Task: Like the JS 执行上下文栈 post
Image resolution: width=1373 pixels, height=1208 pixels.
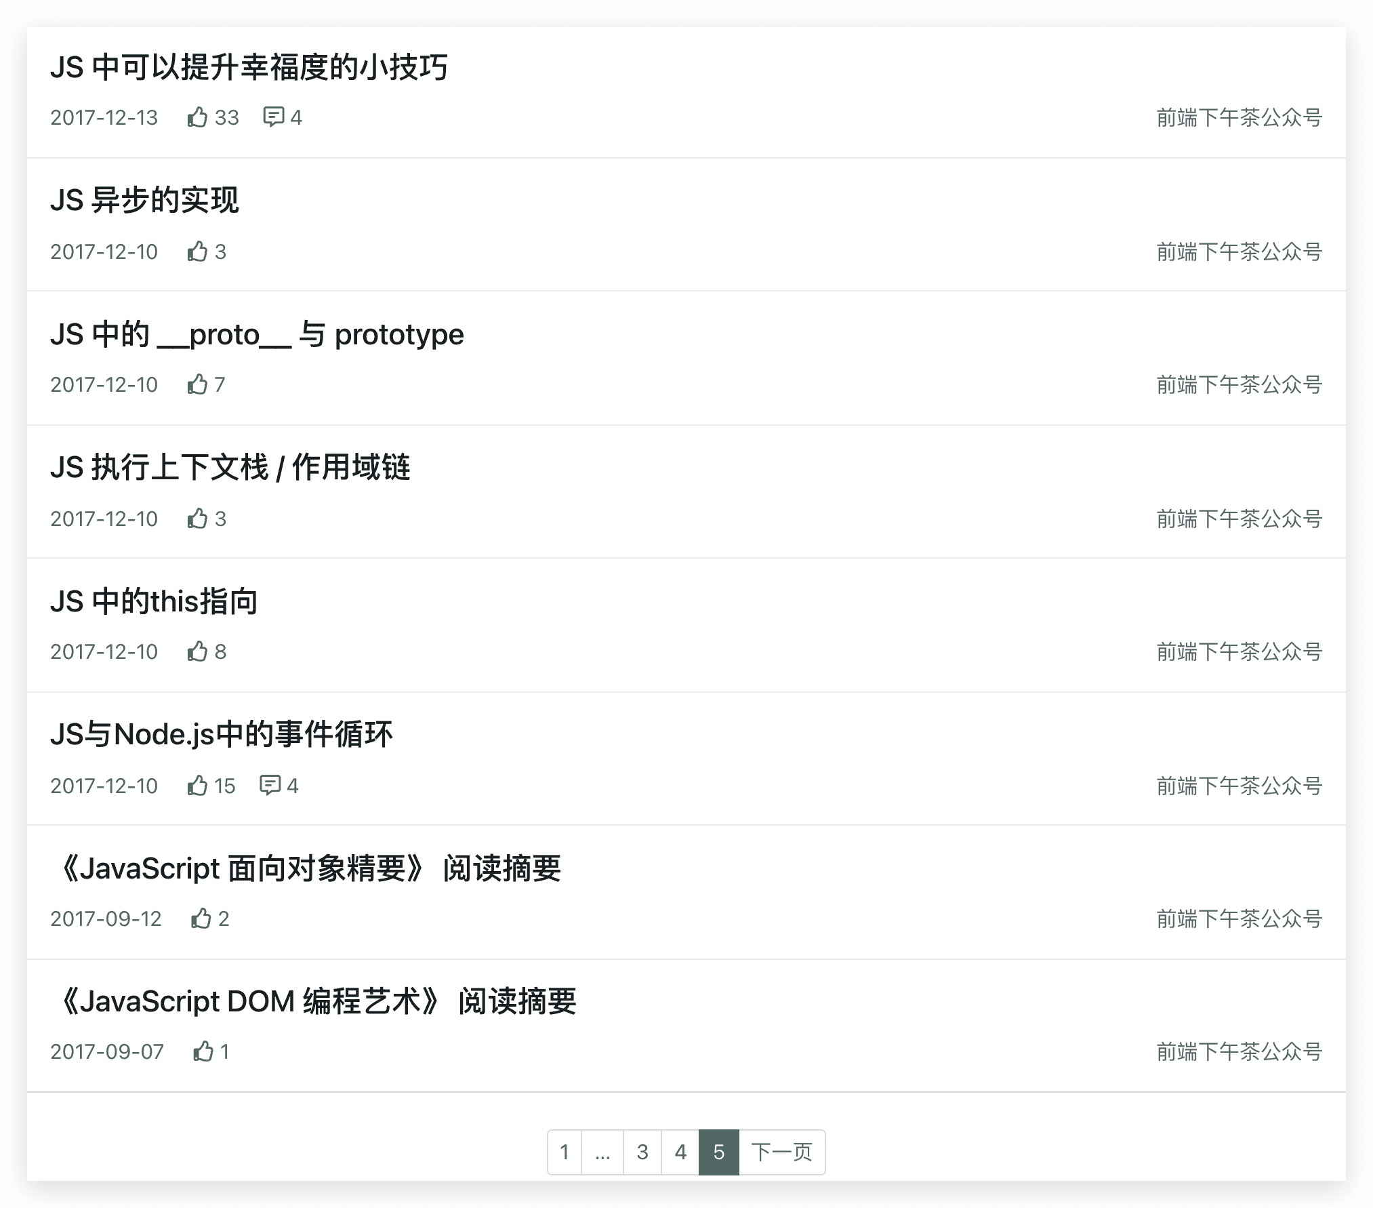Action: (x=197, y=519)
